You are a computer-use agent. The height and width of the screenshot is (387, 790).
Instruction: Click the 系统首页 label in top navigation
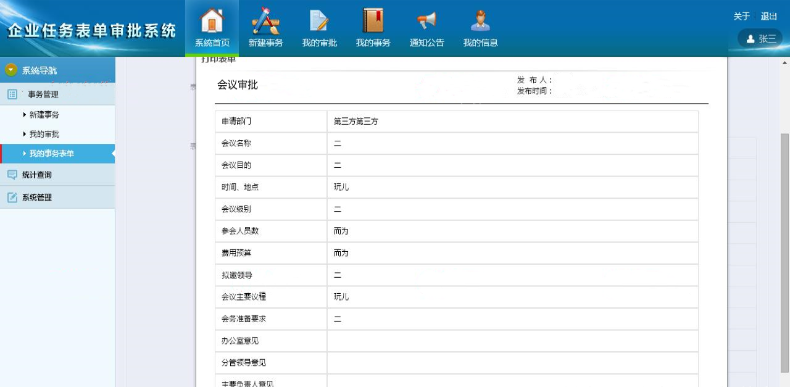[212, 43]
